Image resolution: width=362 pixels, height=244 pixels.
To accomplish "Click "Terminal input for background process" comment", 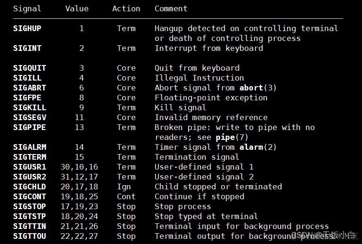I will click(242, 227).
